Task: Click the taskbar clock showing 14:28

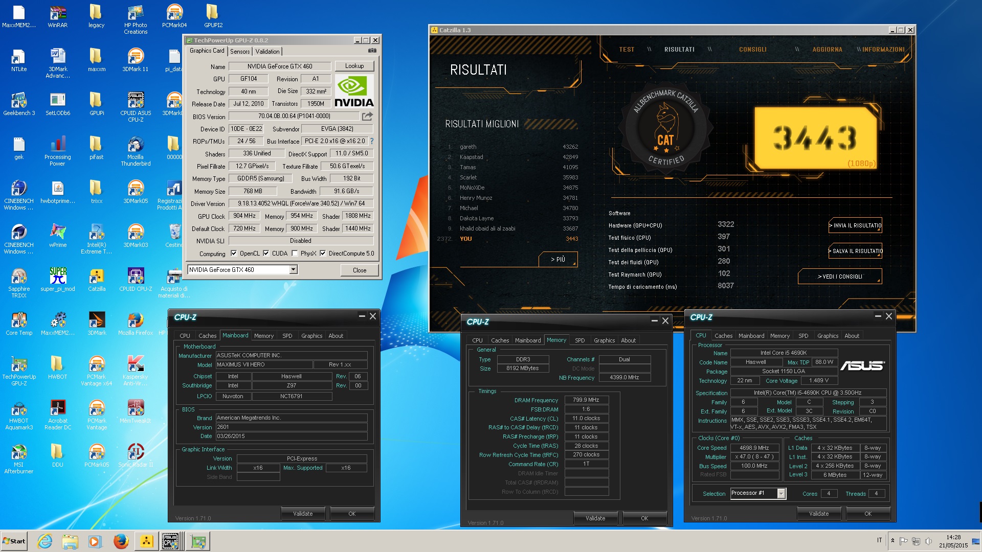Action: tap(953, 541)
